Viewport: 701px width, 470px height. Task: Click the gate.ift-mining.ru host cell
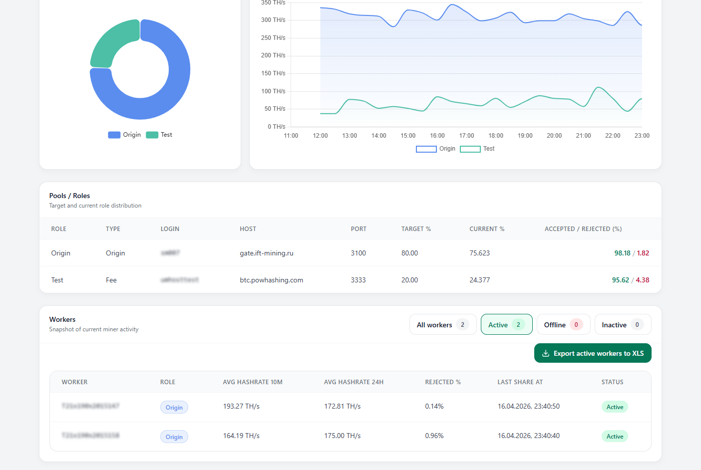(267, 253)
